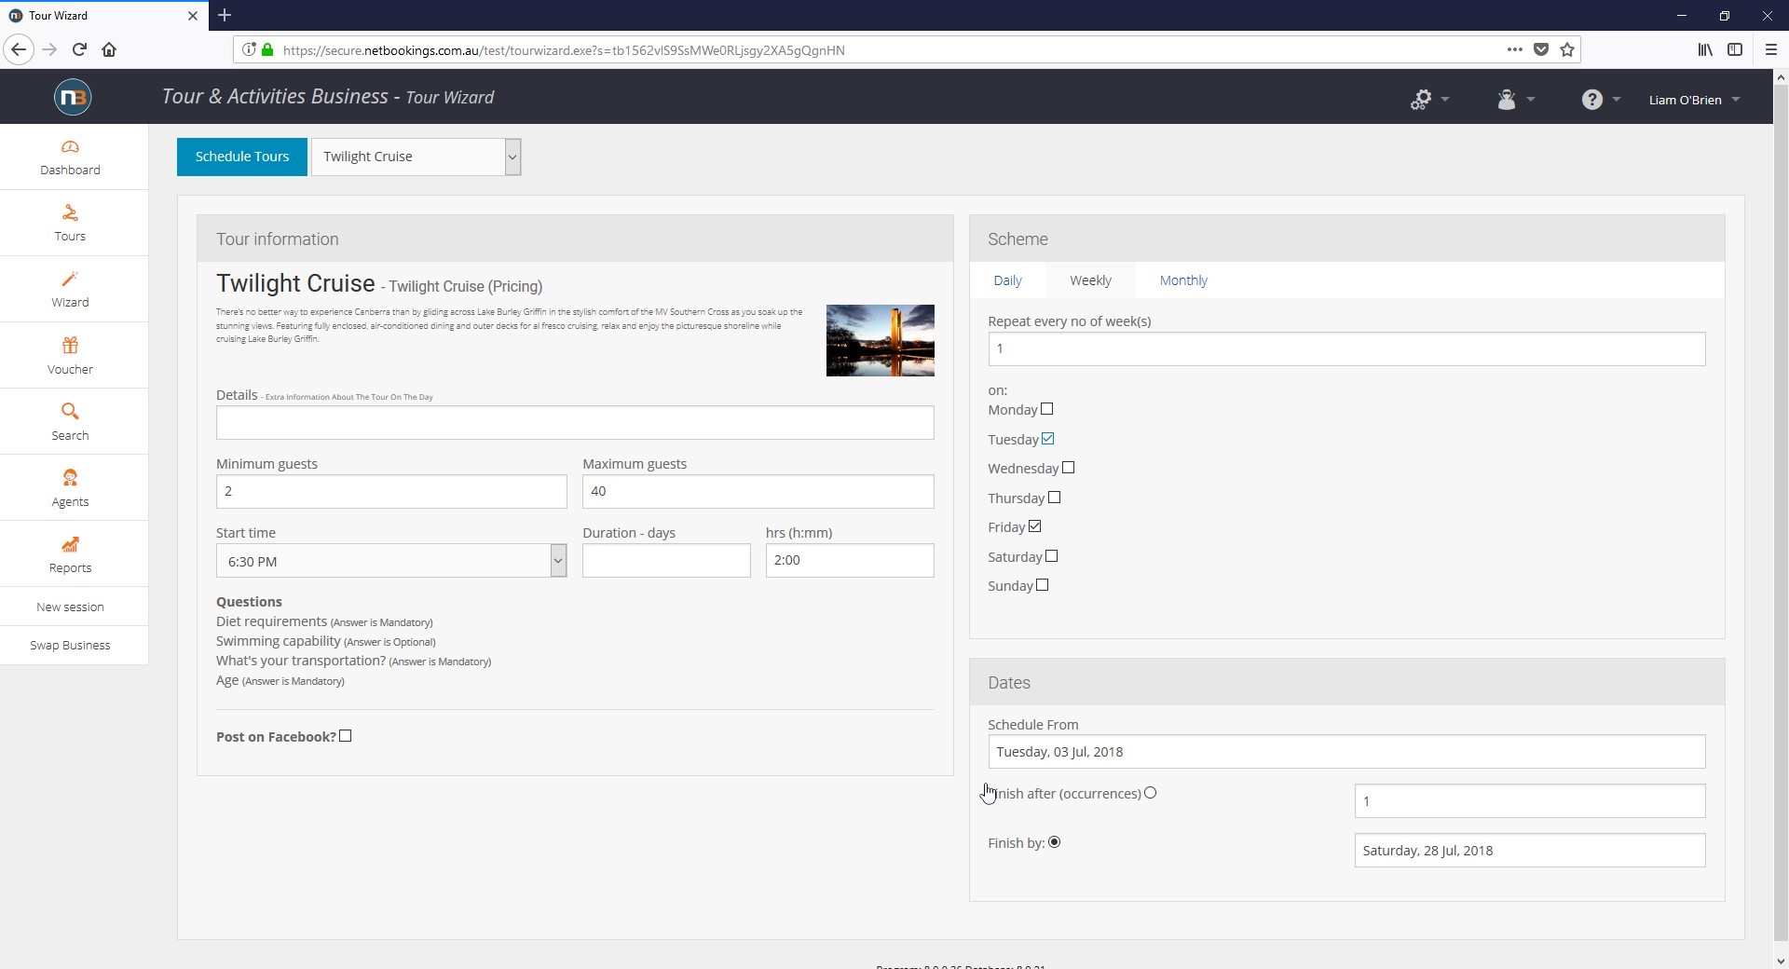The width and height of the screenshot is (1789, 969).
Task: Check the Thursday checkbox
Action: (x=1054, y=498)
